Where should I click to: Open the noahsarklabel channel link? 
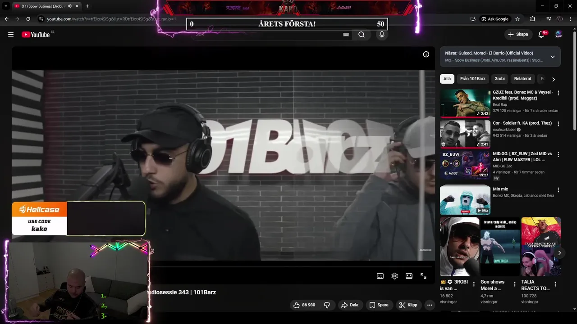[504, 130]
